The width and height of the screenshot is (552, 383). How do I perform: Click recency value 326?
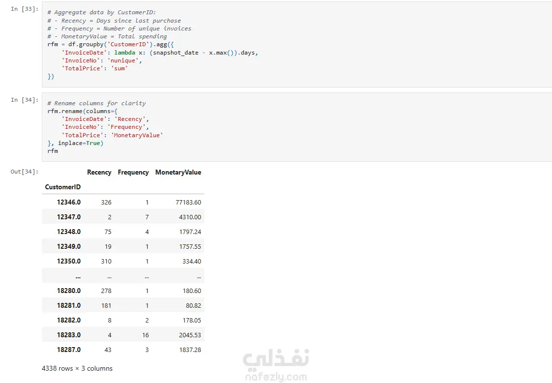(x=106, y=202)
